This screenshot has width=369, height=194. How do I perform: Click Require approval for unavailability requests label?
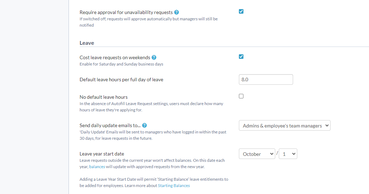[x=126, y=12]
